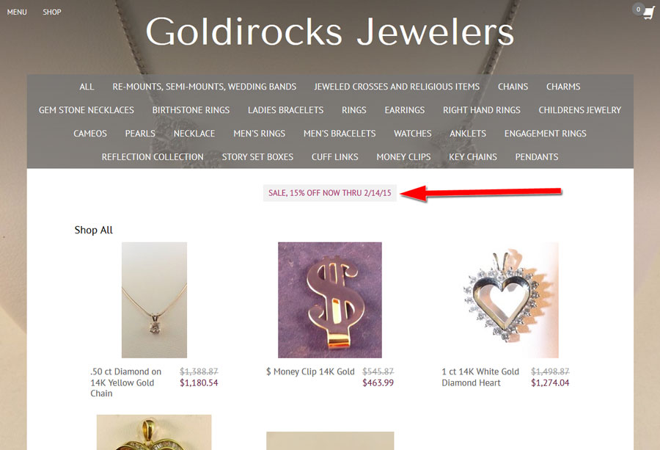Open the $ Money Clip 14K Gold link

click(310, 371)
